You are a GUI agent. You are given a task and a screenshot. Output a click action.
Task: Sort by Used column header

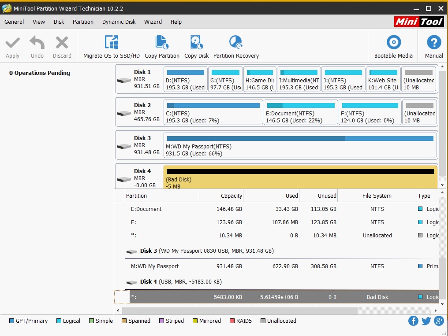(x=271, y=196)
